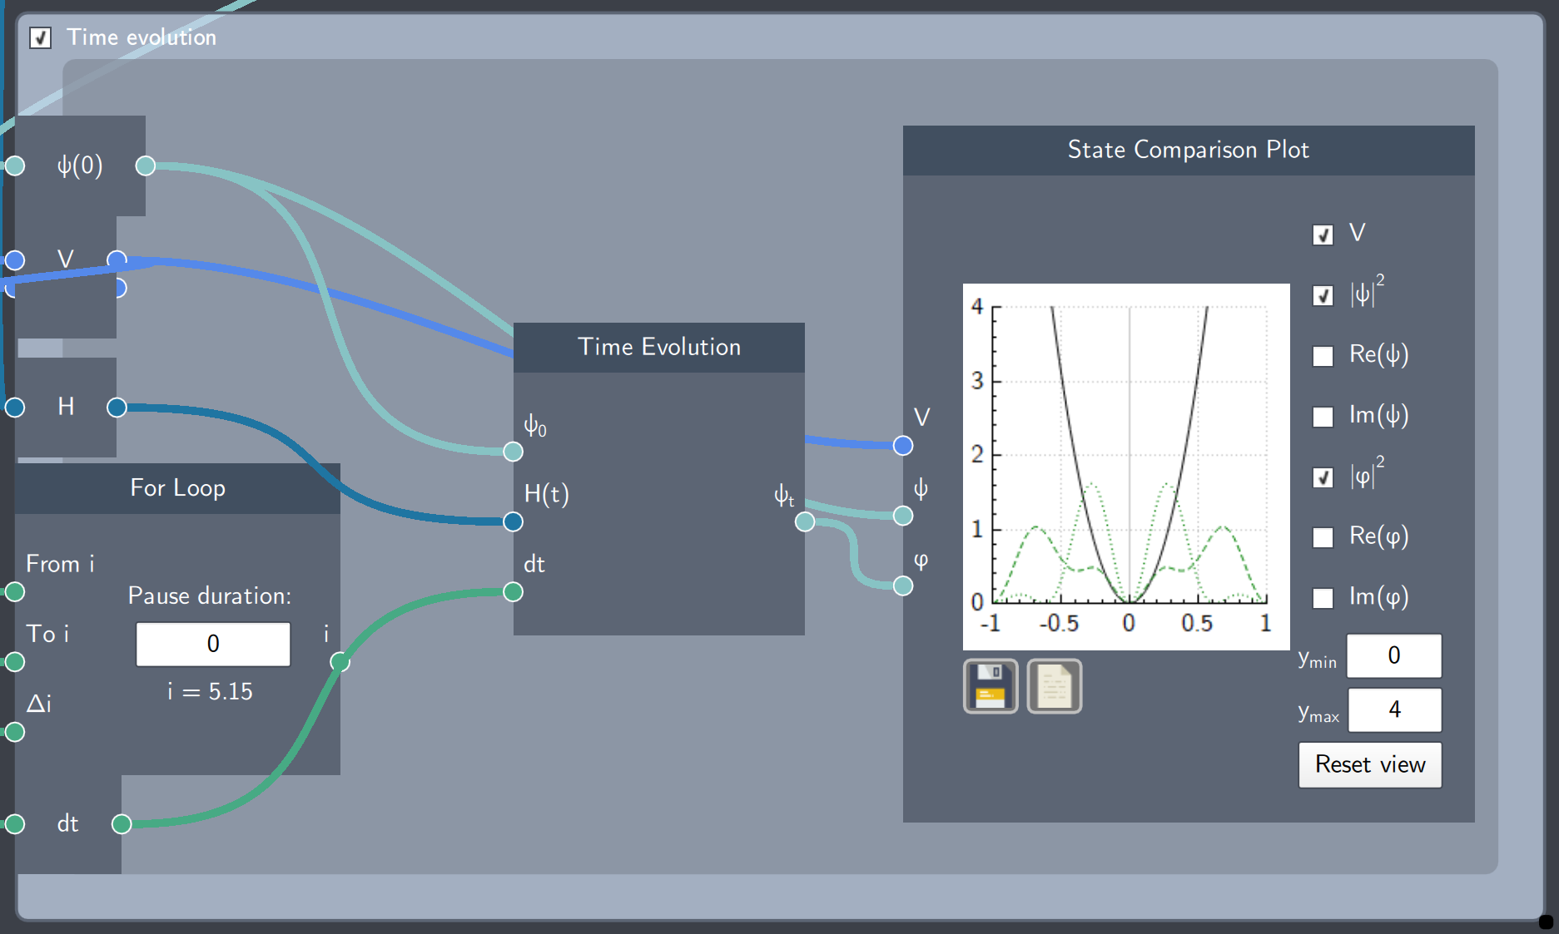Enable the Re(ψ) checkbox
The width and height of the screenshot is (1559, 934).
pos(1323,356)
